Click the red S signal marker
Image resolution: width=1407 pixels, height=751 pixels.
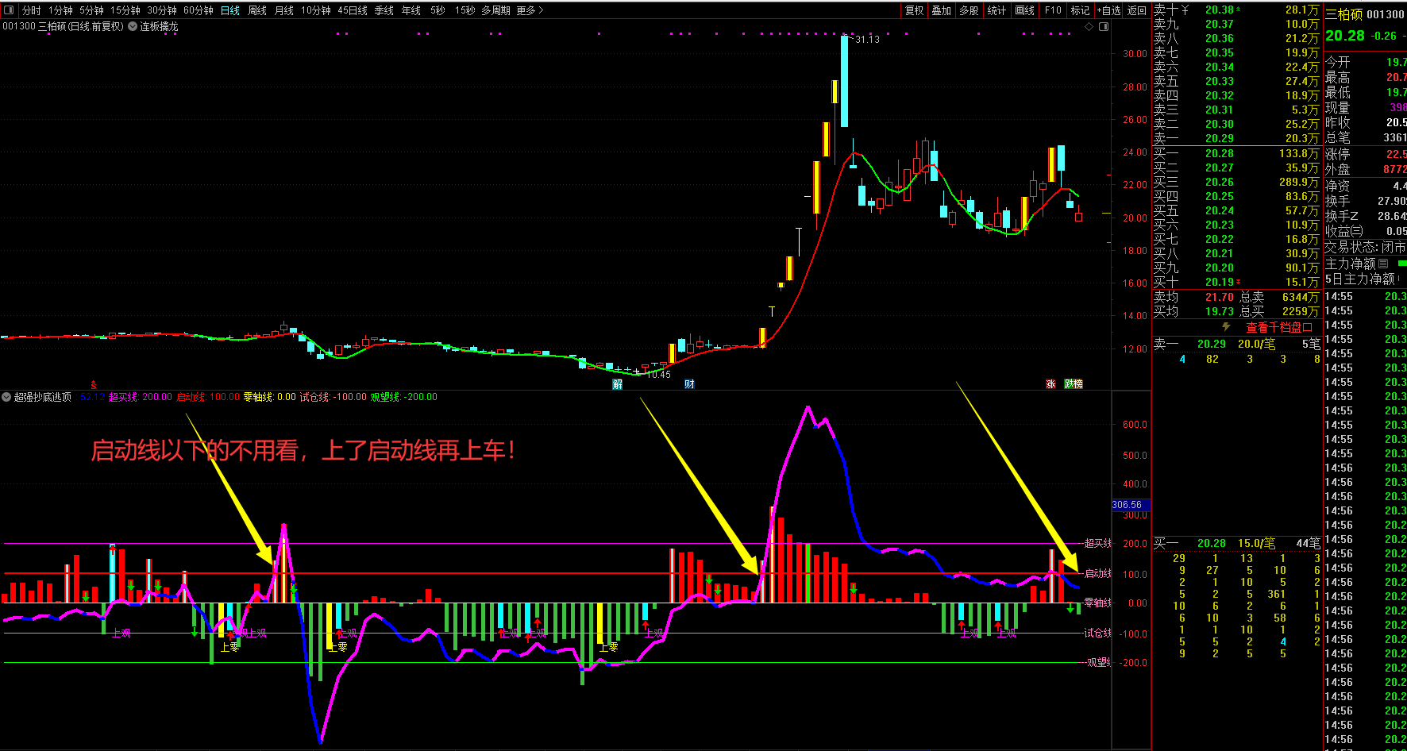tap(94, 385)
